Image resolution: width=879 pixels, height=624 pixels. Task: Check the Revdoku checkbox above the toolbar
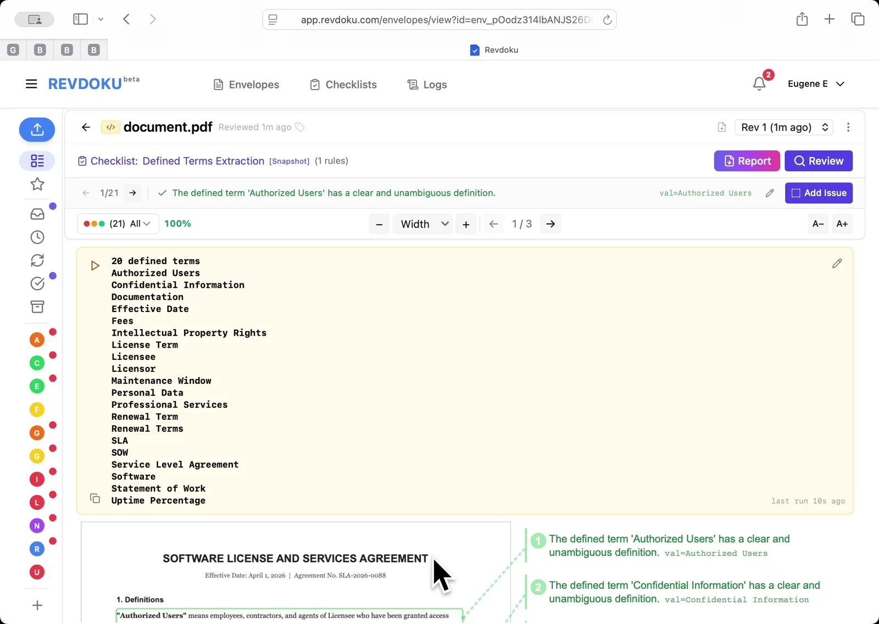click(474, 49)
